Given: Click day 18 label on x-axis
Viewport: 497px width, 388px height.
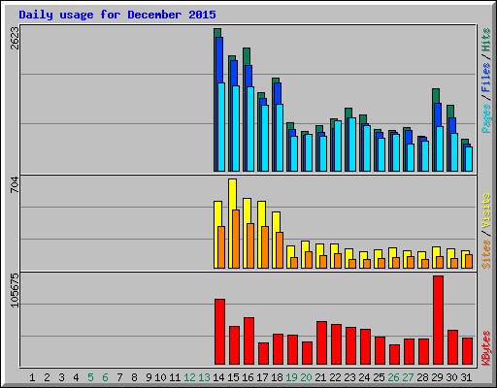Looking at the screenshot, I should coord(277,377).
